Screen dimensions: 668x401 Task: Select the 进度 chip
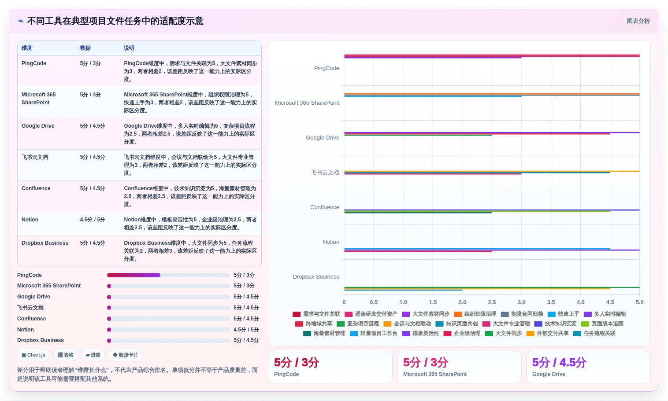(x=93, y=355)
